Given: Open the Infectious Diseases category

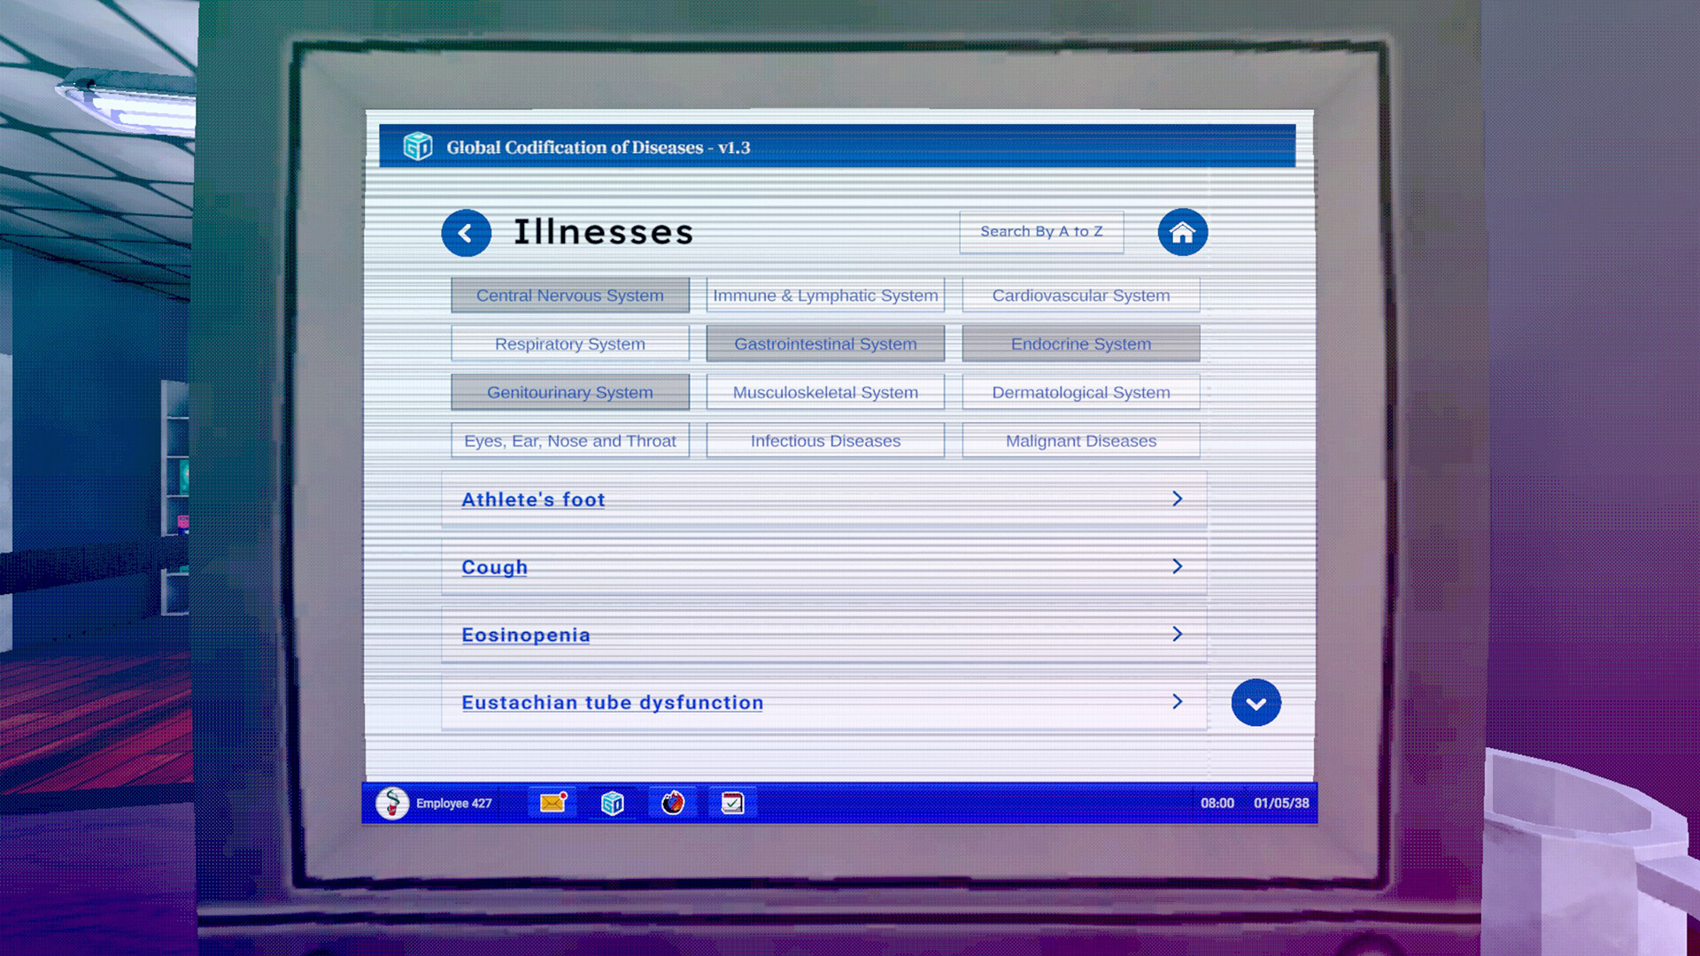Looking at the screenshot, I should point(824,440).
